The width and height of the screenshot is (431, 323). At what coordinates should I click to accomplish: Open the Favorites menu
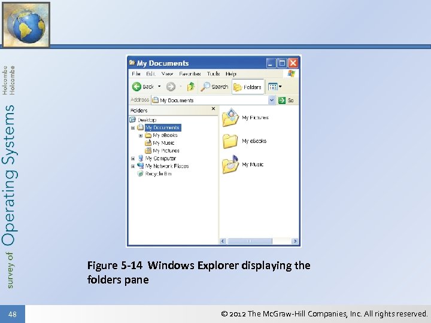(x=190, y=74)
